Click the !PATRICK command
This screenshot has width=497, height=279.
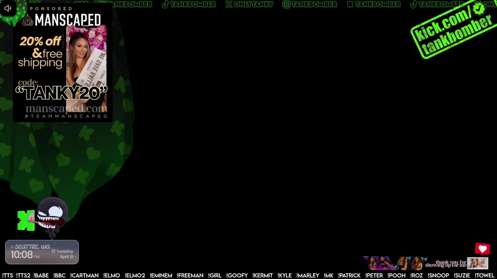tap(349, 276)
